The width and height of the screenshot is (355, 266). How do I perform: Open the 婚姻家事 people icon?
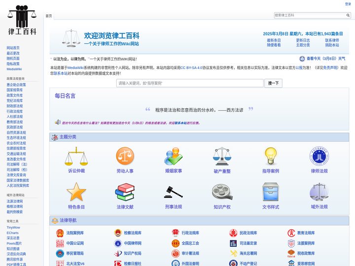(x=174, y=156)
